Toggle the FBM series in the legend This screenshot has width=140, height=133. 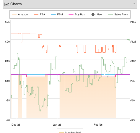[x=57, y=14]
